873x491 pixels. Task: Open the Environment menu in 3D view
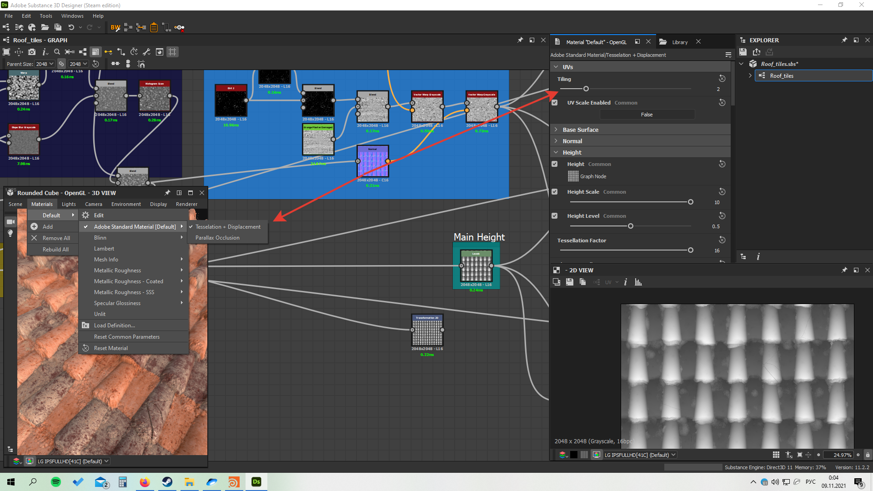pyautogui.click(x=126, y=204)
